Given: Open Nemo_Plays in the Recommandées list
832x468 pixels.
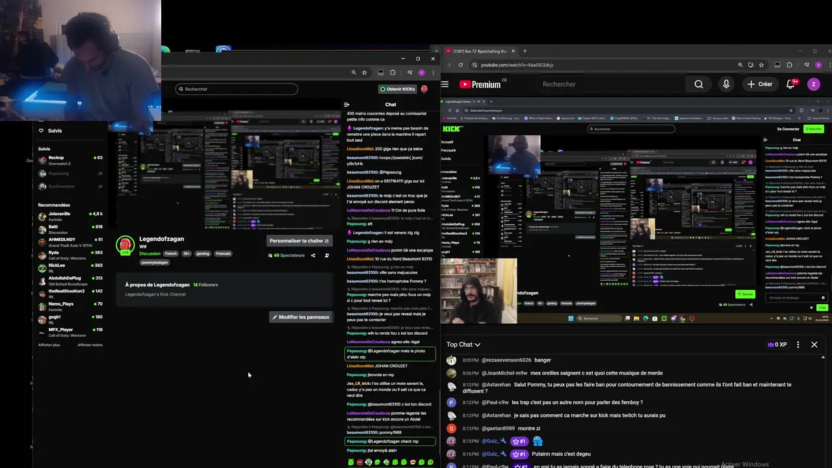Looking at the screenshot, I should (x=70, y=306).
